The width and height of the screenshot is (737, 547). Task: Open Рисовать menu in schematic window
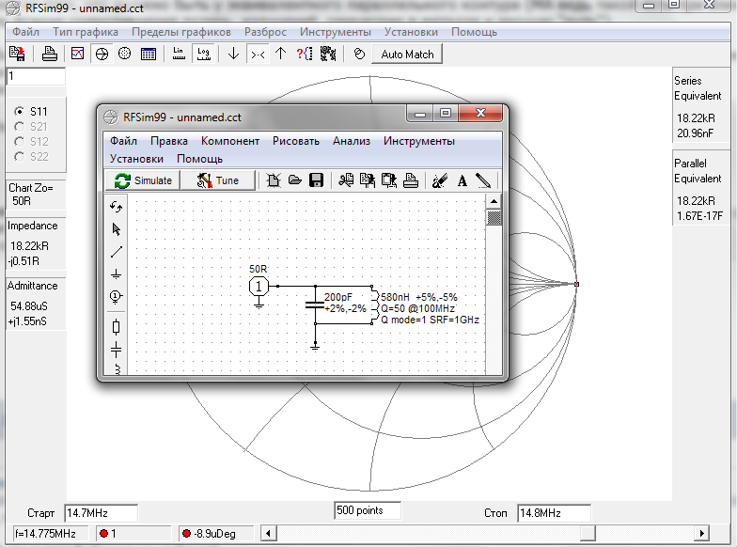[x=295, y=141]
